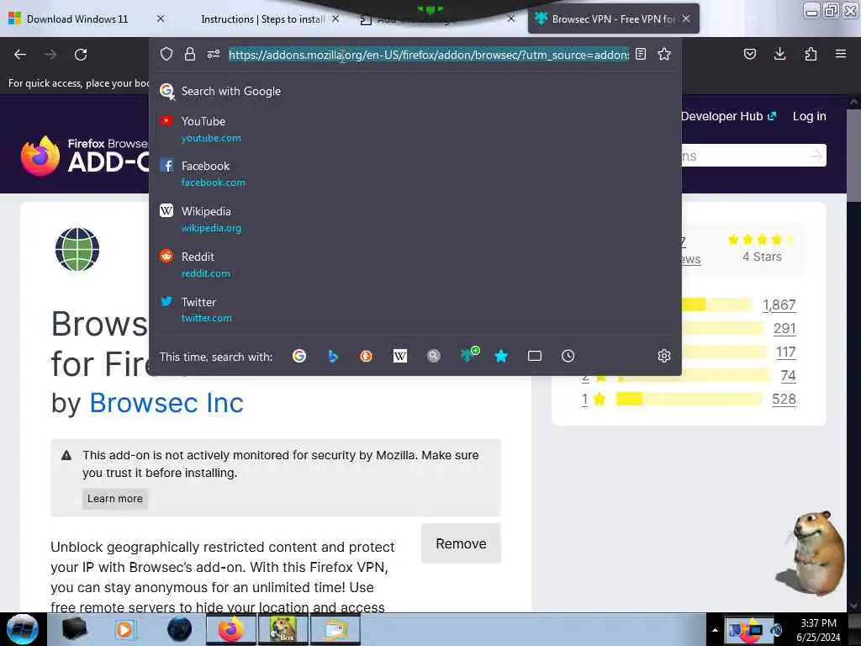The width and height of the screenshot is (861, 646).
Task: Select the grey magnifier search engine icon
Action: 434,356
